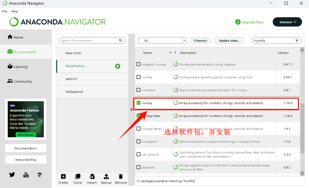Select the base (root) environment

92,53
